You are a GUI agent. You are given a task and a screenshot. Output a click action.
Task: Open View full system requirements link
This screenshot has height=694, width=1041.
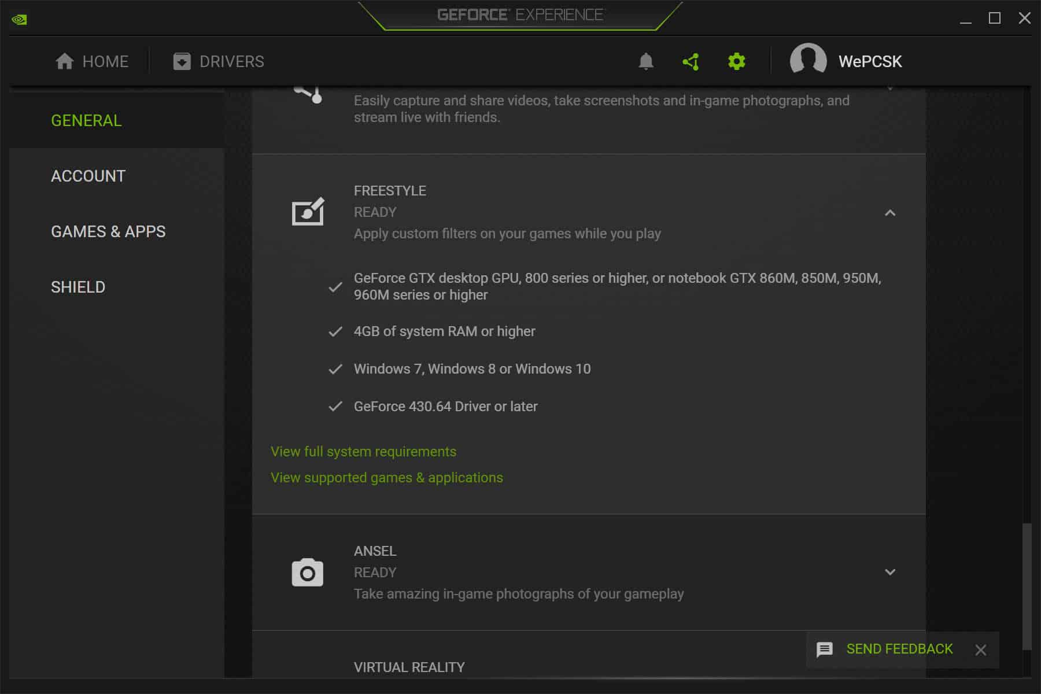[x=363, y=452]
